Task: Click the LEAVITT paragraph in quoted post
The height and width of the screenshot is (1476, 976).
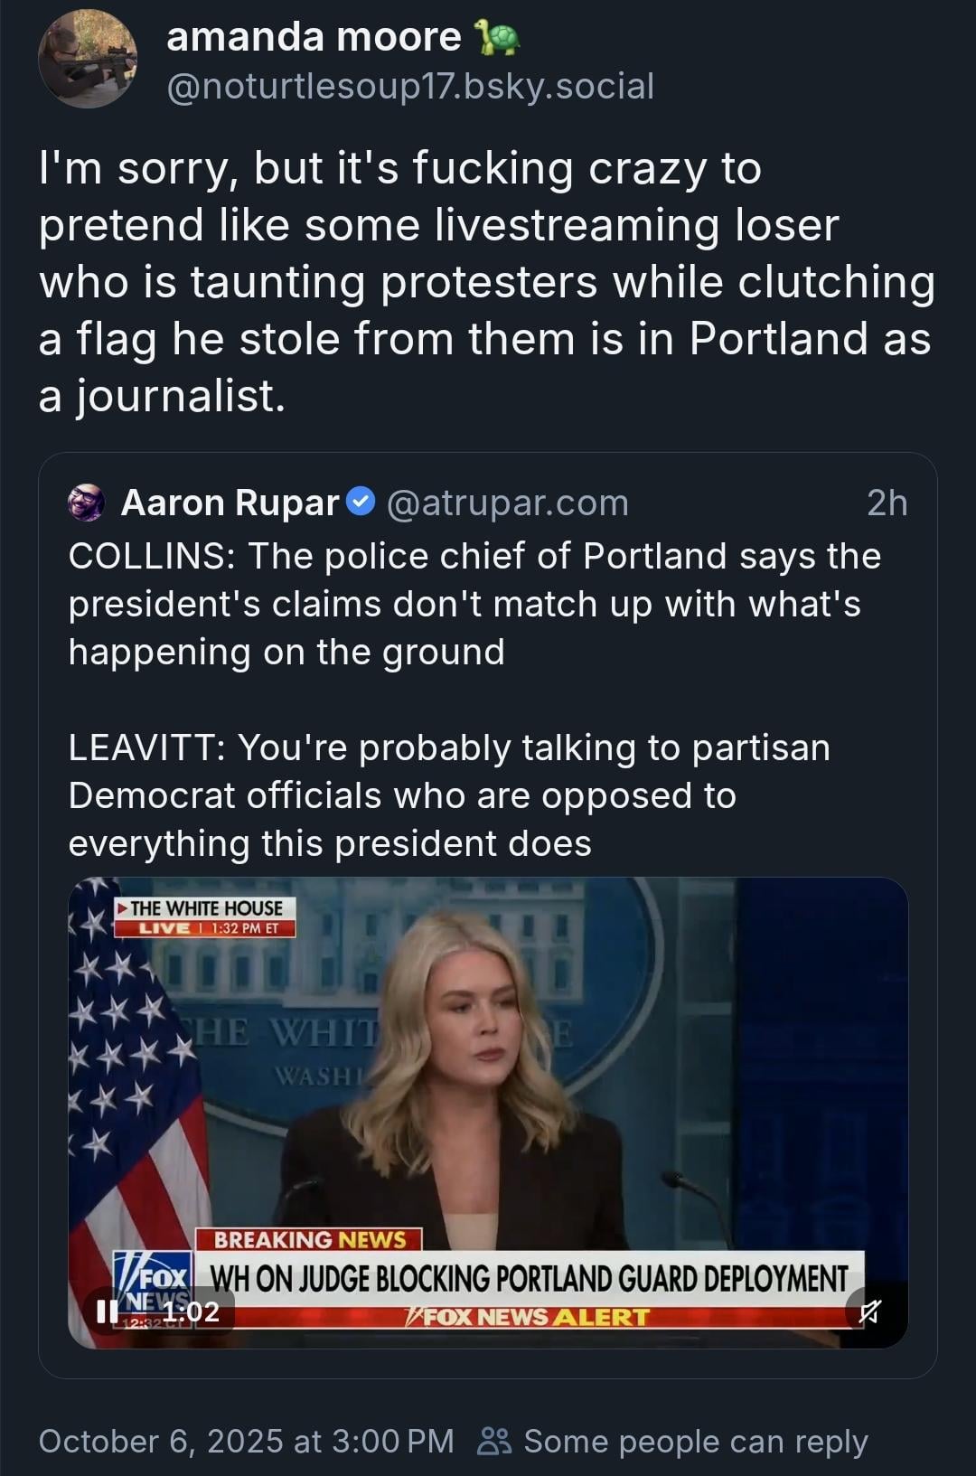Action: click(448, 795)
